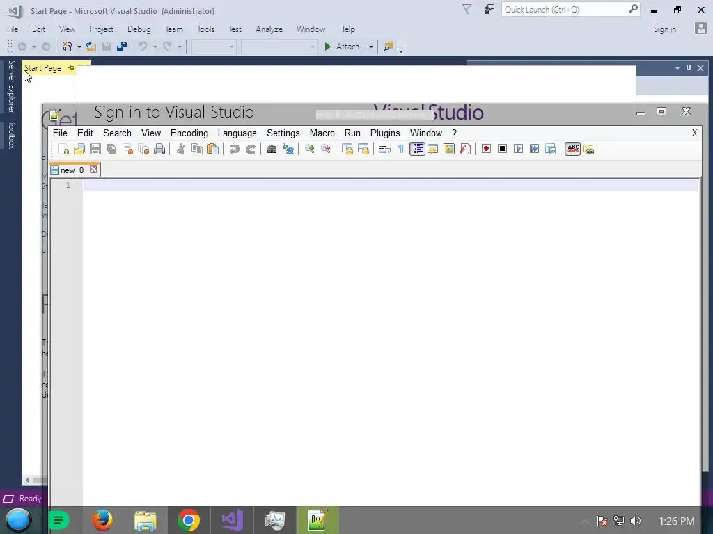This screenshot has width=713, height=534.
Task: Toggle word wrap in Notepad++ toolbar
Action: pyautogui.click(x=384, y=149)
